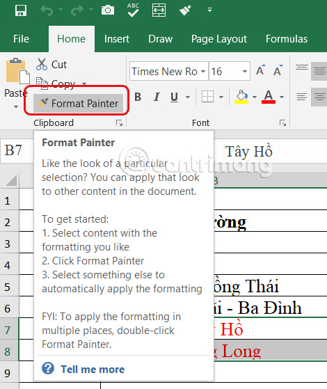Click the Save icon in quick access toolbar
The height and width of the screenshot is (389, 327).
click(21, 10)
